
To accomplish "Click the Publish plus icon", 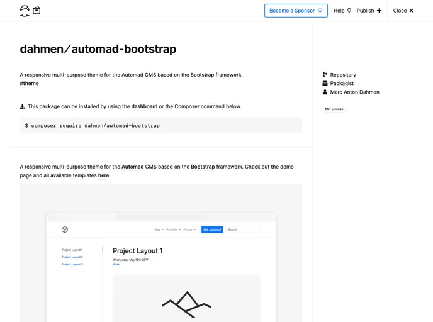I will [379, 11].
